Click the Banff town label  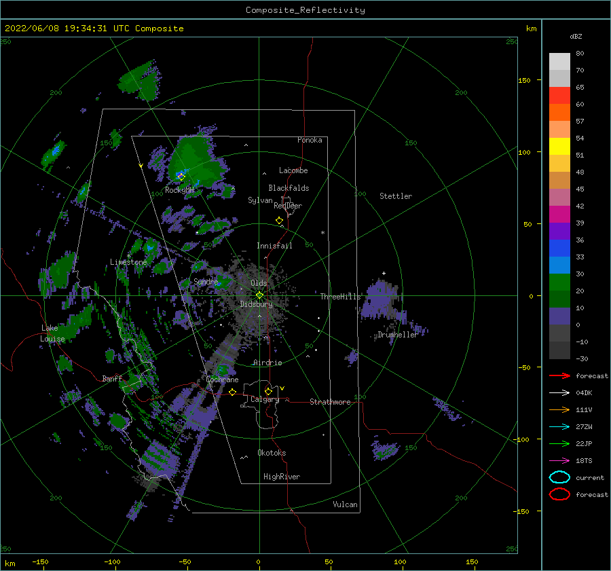(x=112, y=378)
